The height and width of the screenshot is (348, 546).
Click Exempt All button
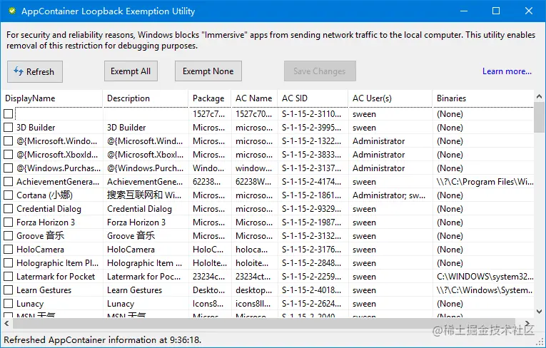pos(131,71)
